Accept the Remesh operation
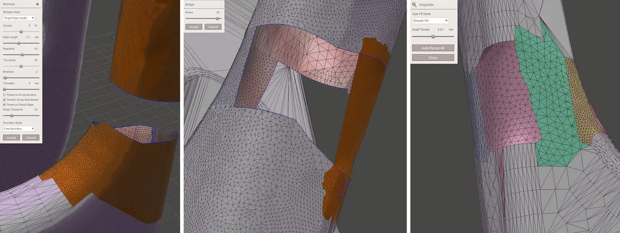This screenshot has width=620, height=233. pyautogui.click(x=11, y=138)
